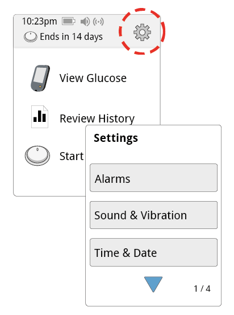Click the speaker sound icon
This screenshot has width=234, height=315.
tap(85, 22)
